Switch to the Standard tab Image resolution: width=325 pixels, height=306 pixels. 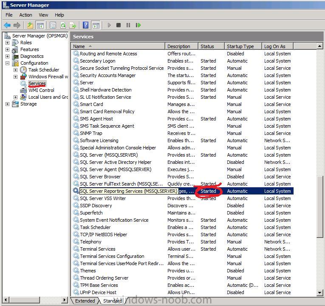pyautogui.click(x=113, y=301)
